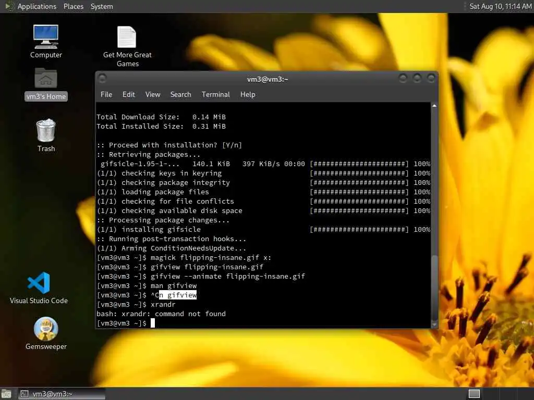
Task: Open the Places menu in the top panel
Action: (73, 6)
